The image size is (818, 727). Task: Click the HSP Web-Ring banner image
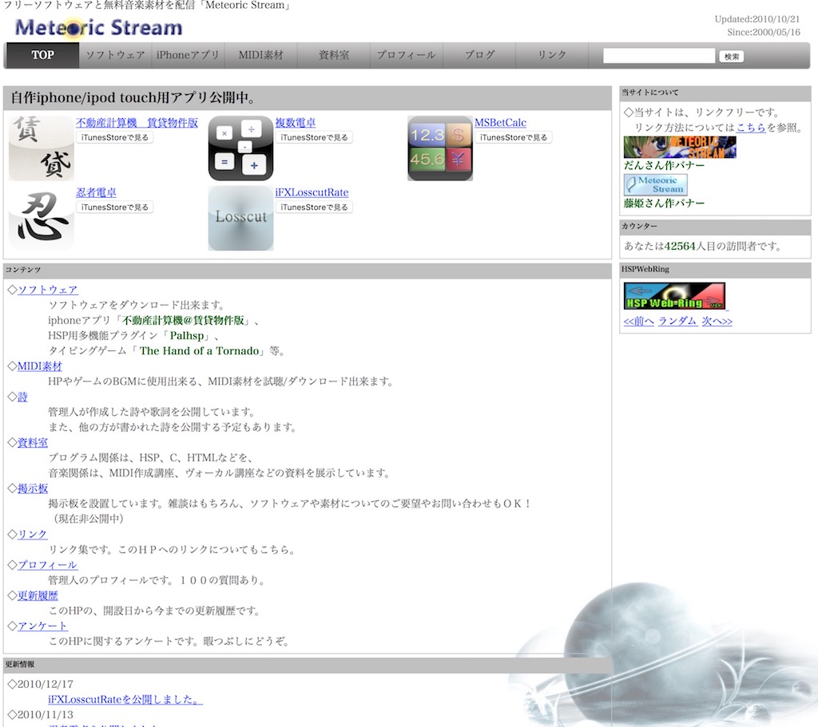[674, 296]
